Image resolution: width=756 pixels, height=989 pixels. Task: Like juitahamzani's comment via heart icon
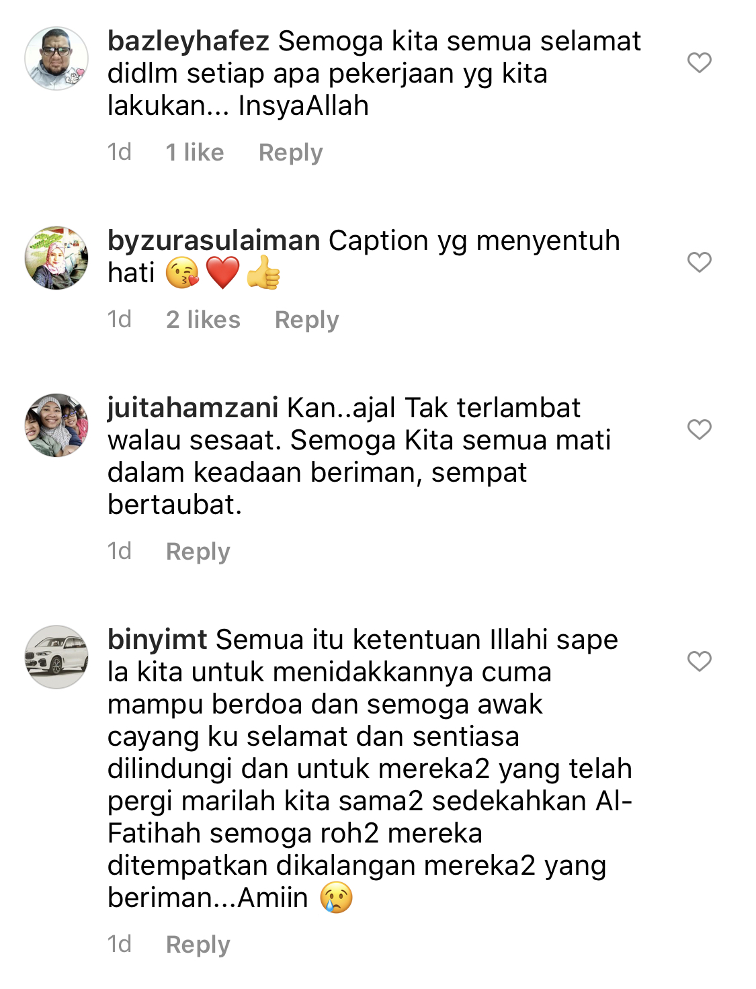[700, 429]
